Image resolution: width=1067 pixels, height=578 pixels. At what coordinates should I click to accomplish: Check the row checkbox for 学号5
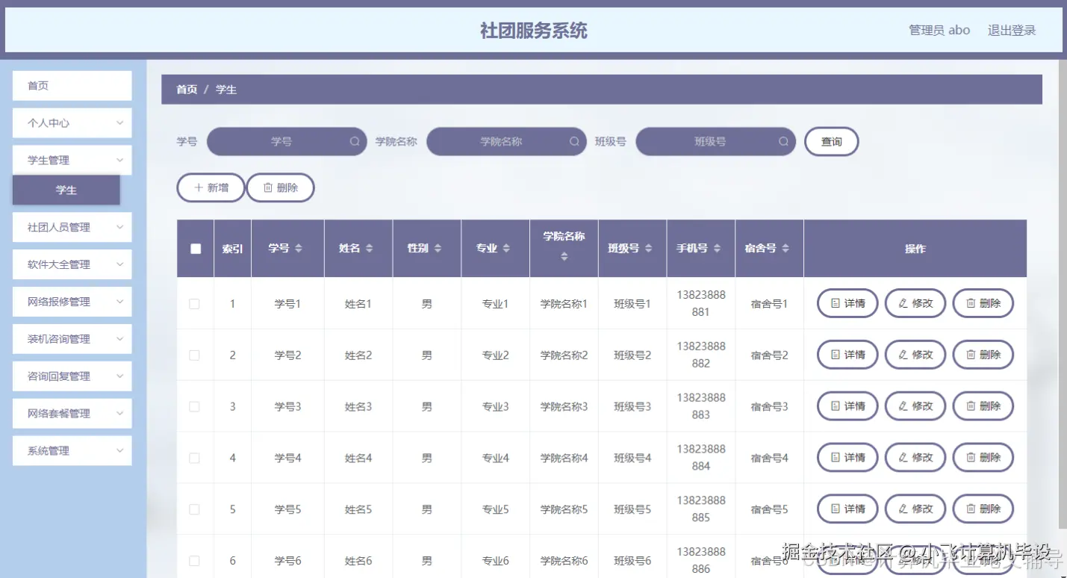[x=195, y=509]
